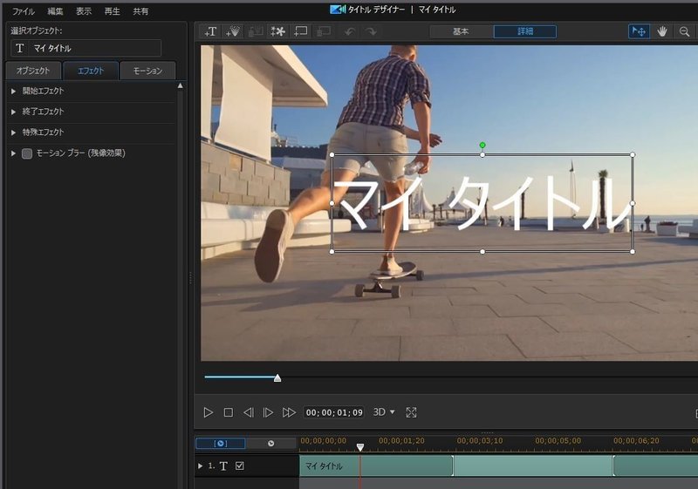Activate the selection and move tool
Image resolution: width=698 pixels, height=489 pixels.
click(x=639, y=31)
